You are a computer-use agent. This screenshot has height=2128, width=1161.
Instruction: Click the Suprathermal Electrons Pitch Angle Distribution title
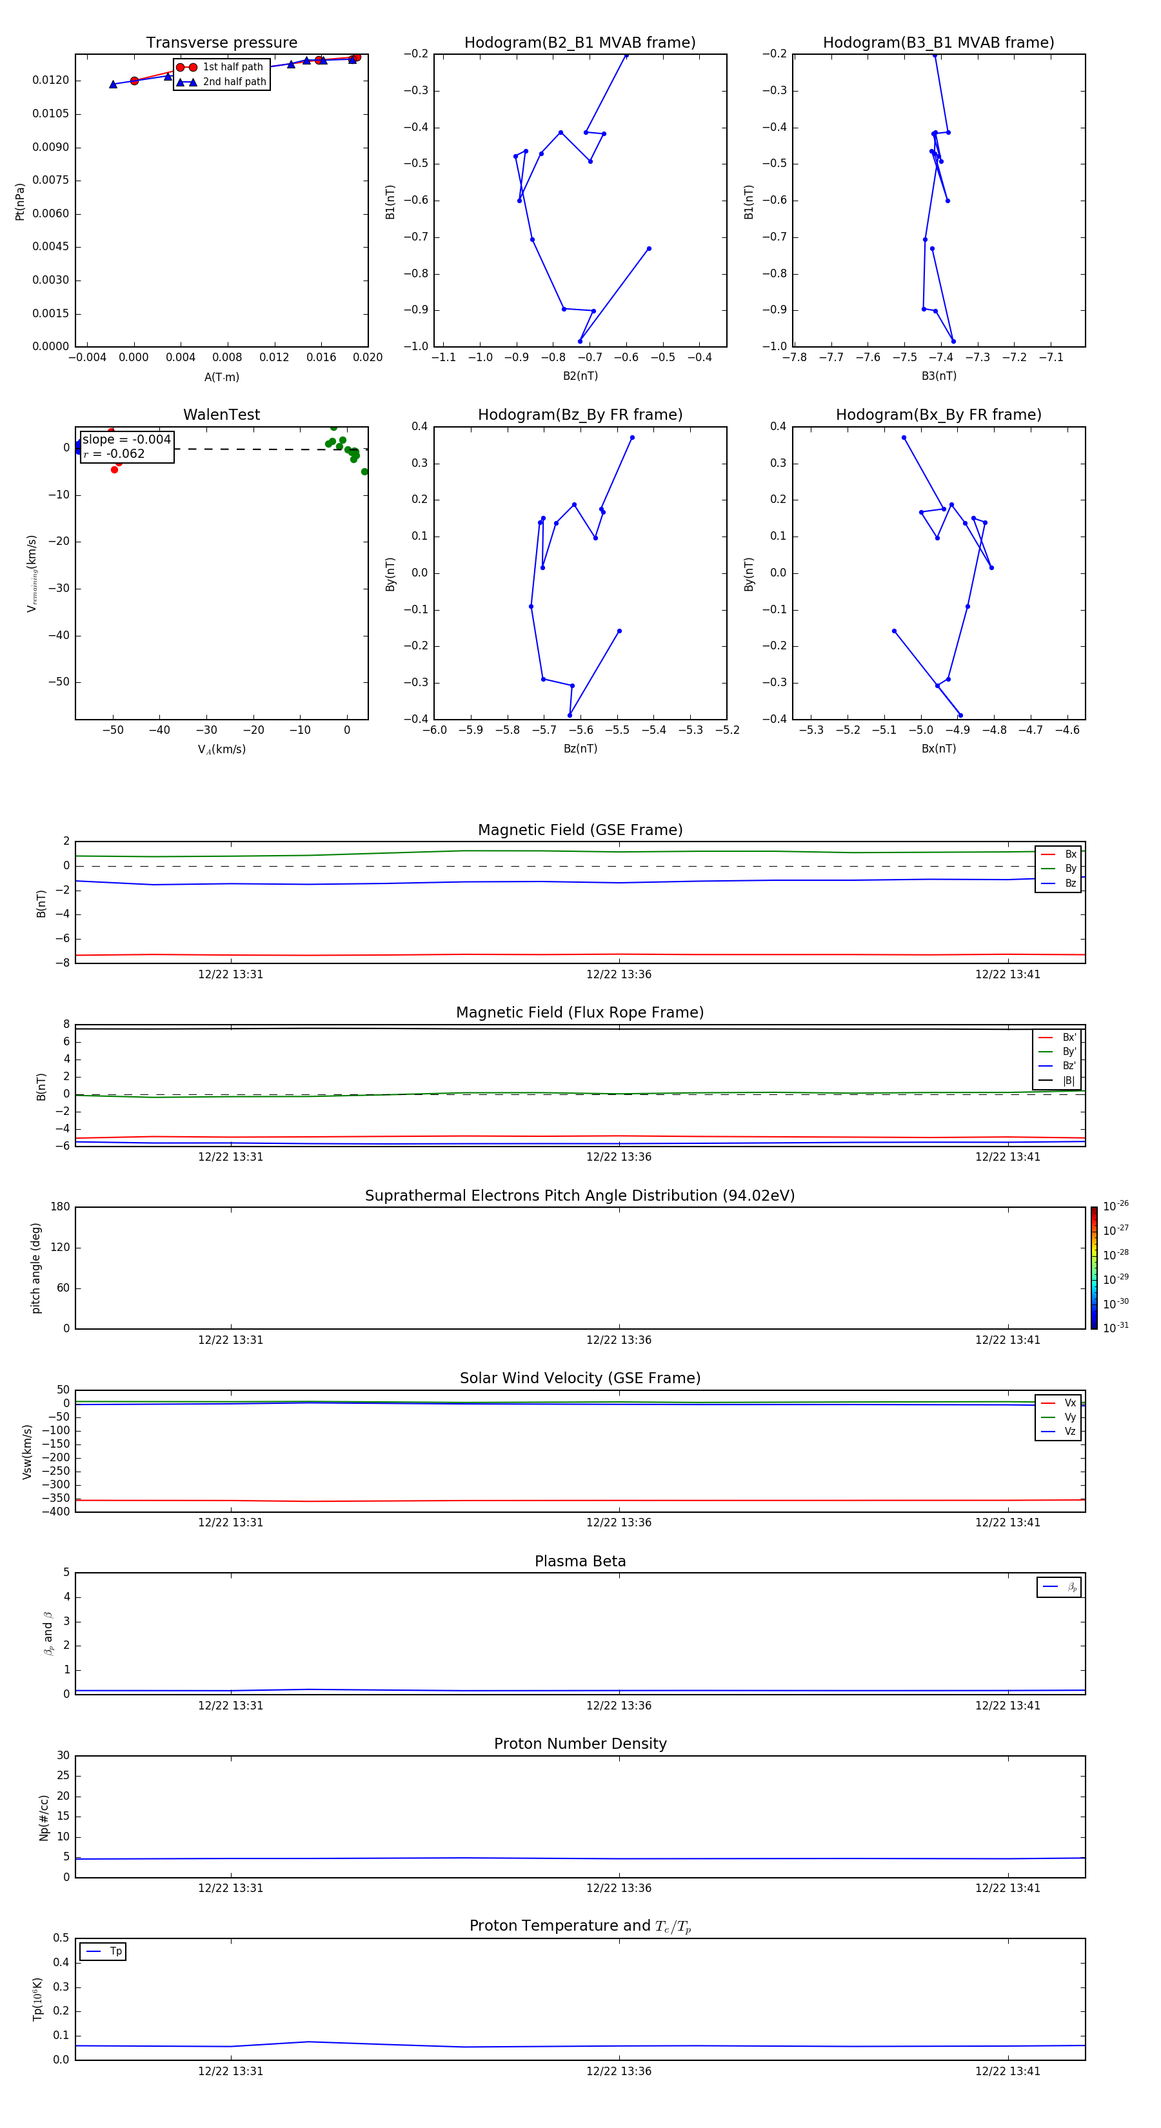[x=580, y=1196]
